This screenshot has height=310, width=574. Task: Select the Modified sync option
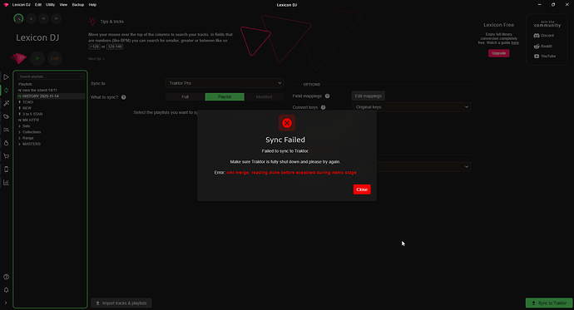pos(264,97)
